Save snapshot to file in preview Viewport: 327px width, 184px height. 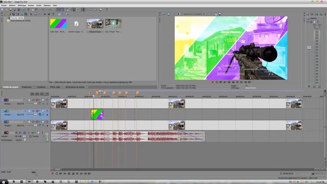(220, 14)
